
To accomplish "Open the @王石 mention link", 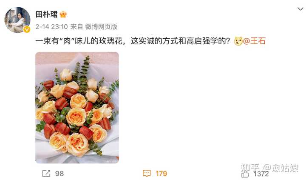I will tap(254, 41).
